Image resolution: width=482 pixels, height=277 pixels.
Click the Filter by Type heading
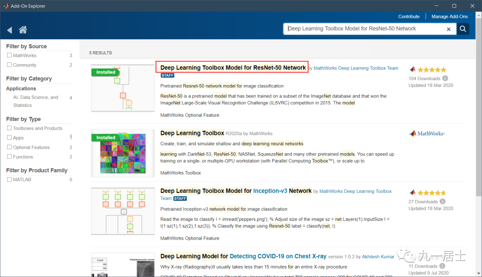tap(23, 119)
